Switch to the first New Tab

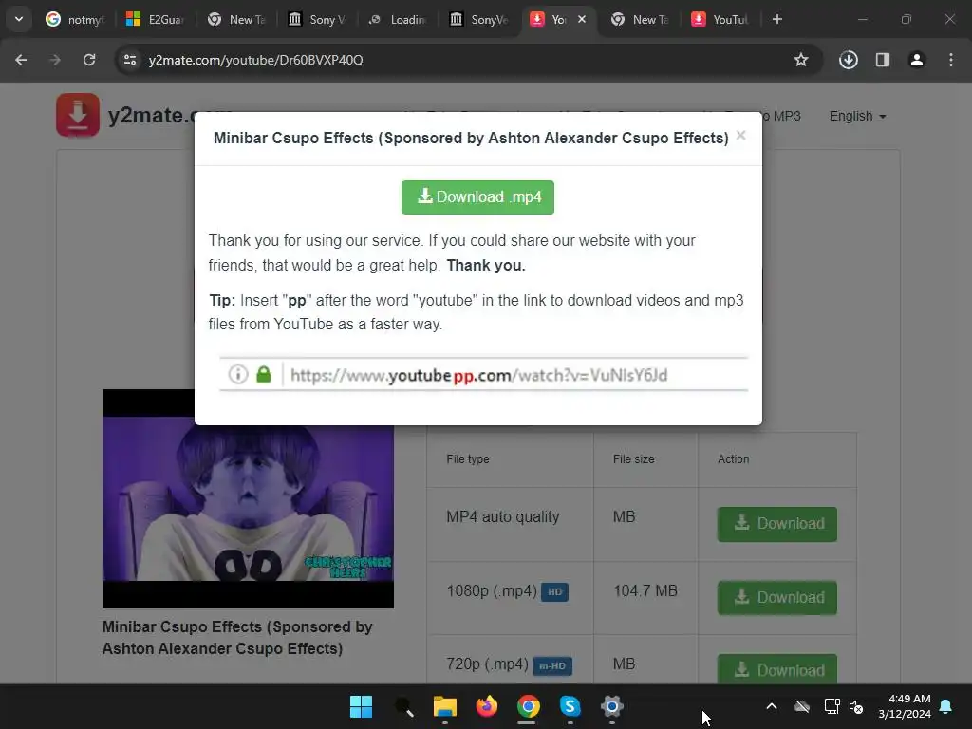coord(236,20)
